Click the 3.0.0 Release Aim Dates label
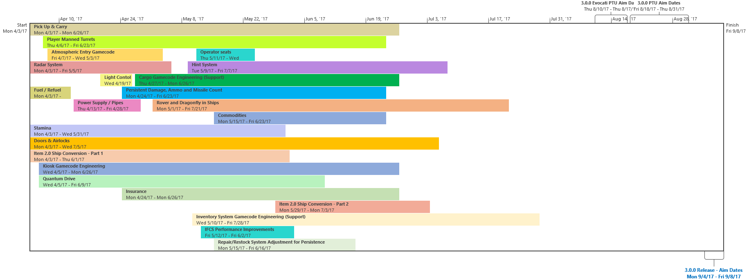The image size is (749, 280). 713,273
